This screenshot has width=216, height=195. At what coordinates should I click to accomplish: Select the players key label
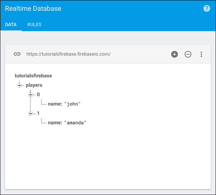(x=34, y=85)
